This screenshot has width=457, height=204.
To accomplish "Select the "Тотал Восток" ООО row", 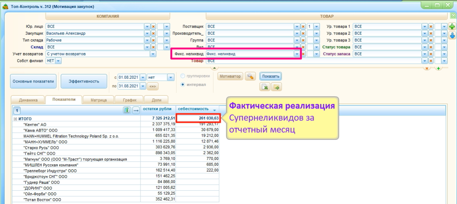I will [116, 199].
